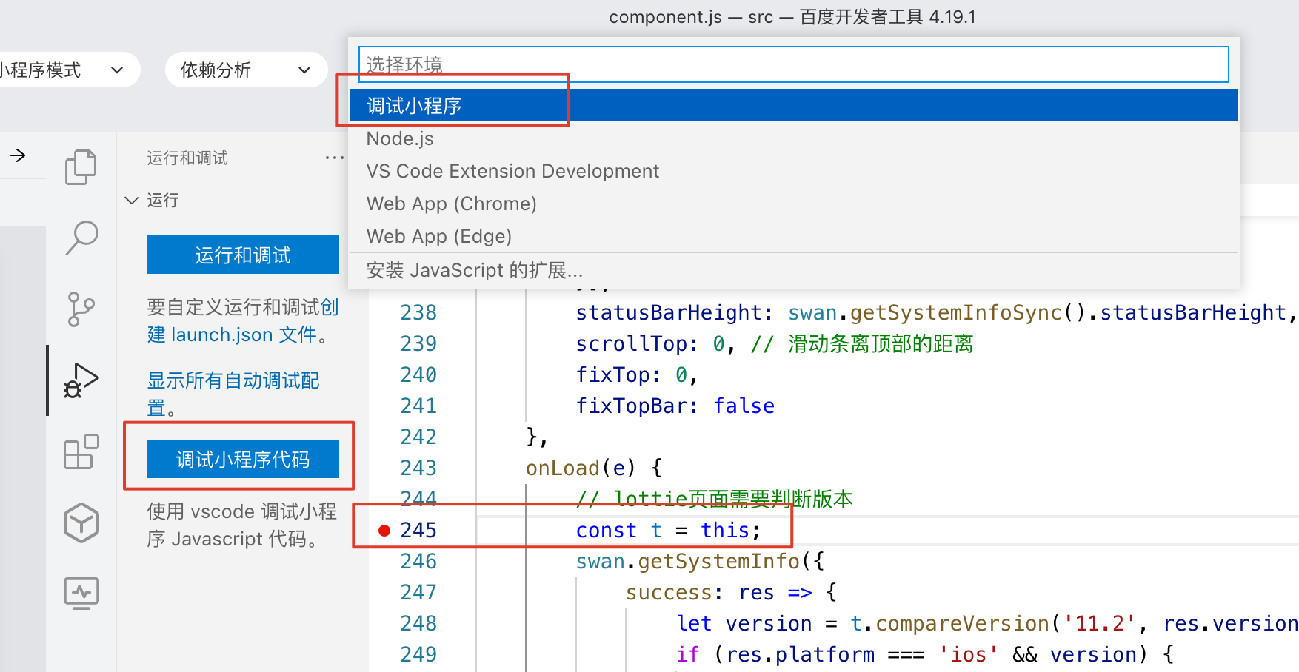The width and height of the screenshot is (1299, 672).
Task: Open the 依赖分析 dropdown
Action: [245, 70]
